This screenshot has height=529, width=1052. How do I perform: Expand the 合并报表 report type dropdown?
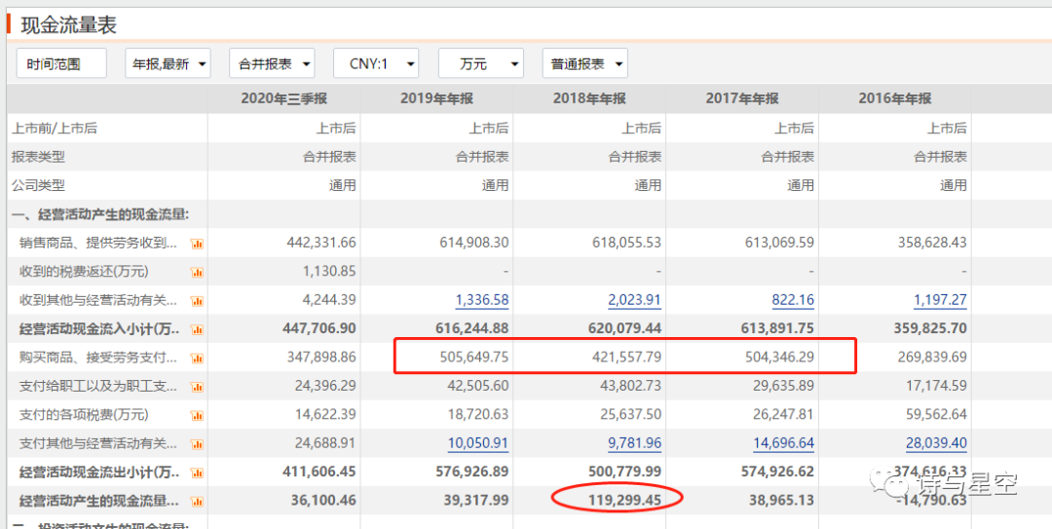(272, 64)
